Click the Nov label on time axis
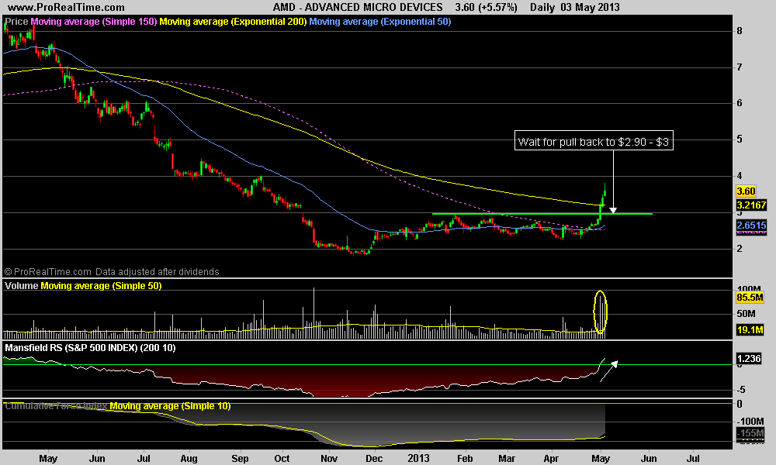776x465 pixels. [329, 459]
